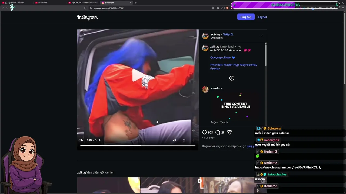Open the Brave Shields lion icon

pyautogui.click(x=227, y=8)
